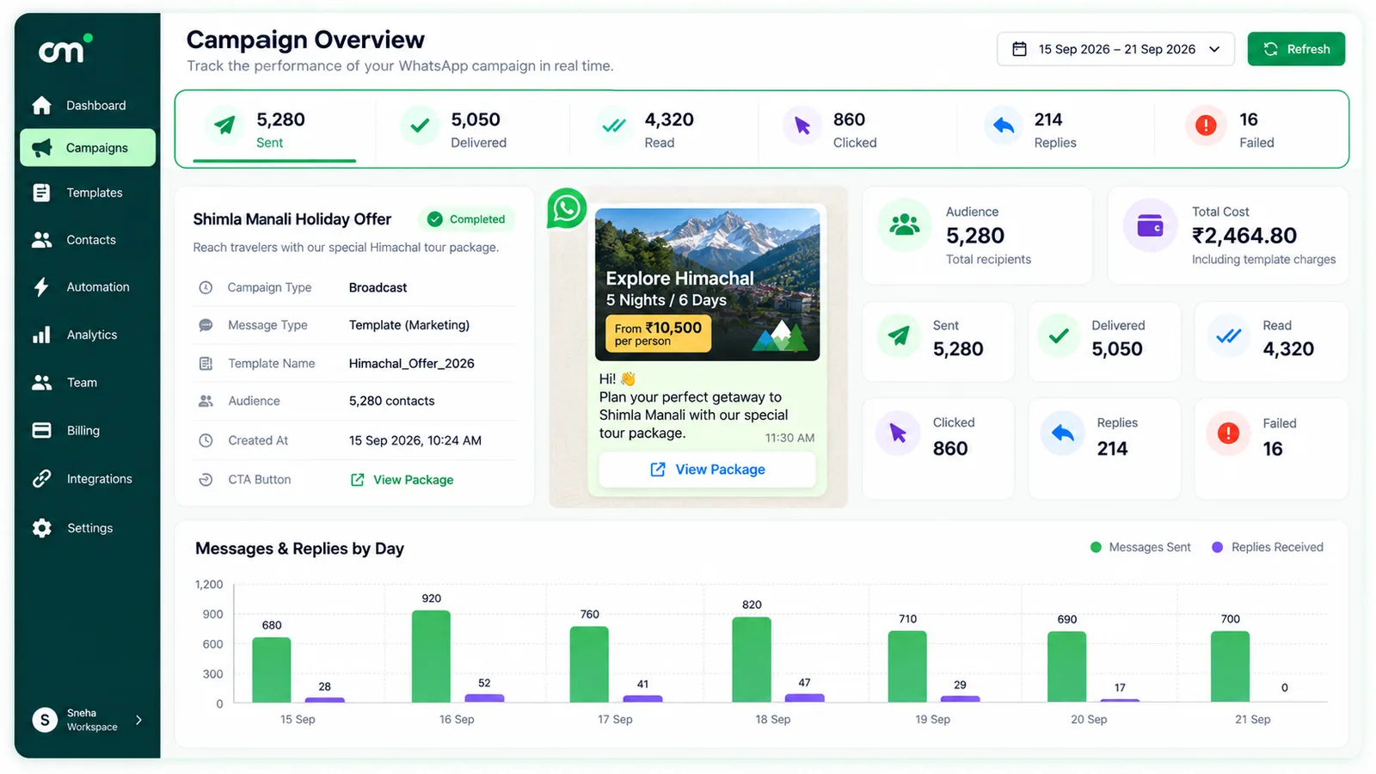Click the calendar icon in date range
Image resolution: width=1376 pixels, height=774 pixels.
point(1019,49)
